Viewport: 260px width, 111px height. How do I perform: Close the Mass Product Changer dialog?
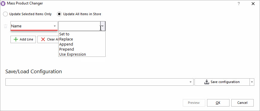point(253,4)
